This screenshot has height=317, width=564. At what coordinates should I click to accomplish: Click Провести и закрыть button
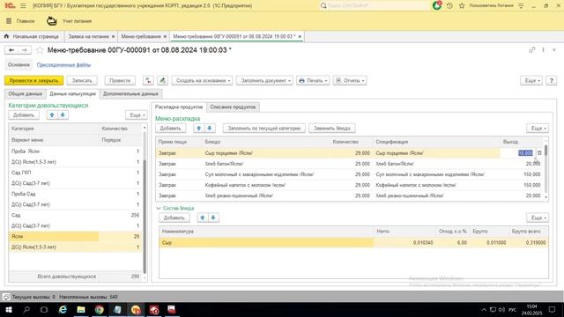[33, 80]
